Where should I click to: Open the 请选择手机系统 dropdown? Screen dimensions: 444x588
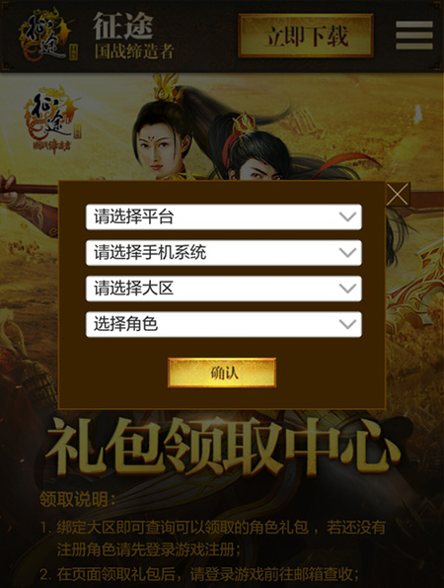[224, 253]
